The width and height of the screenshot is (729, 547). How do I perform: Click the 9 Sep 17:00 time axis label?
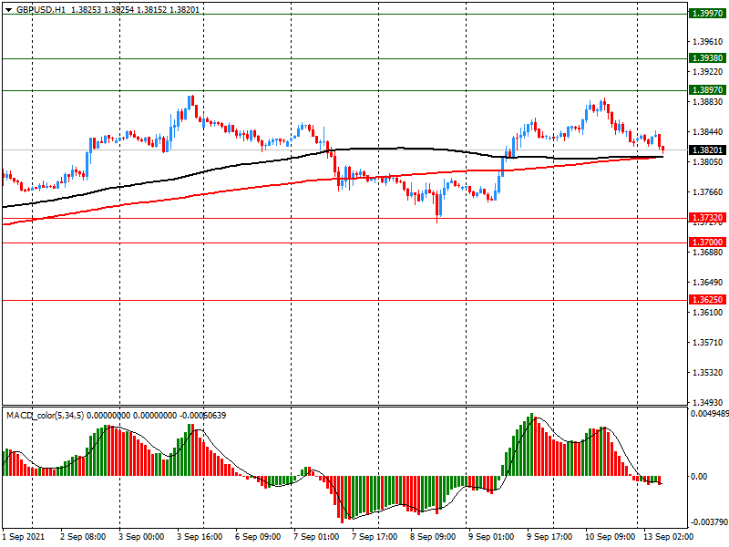pyautogui.click(x=549, y=537)
